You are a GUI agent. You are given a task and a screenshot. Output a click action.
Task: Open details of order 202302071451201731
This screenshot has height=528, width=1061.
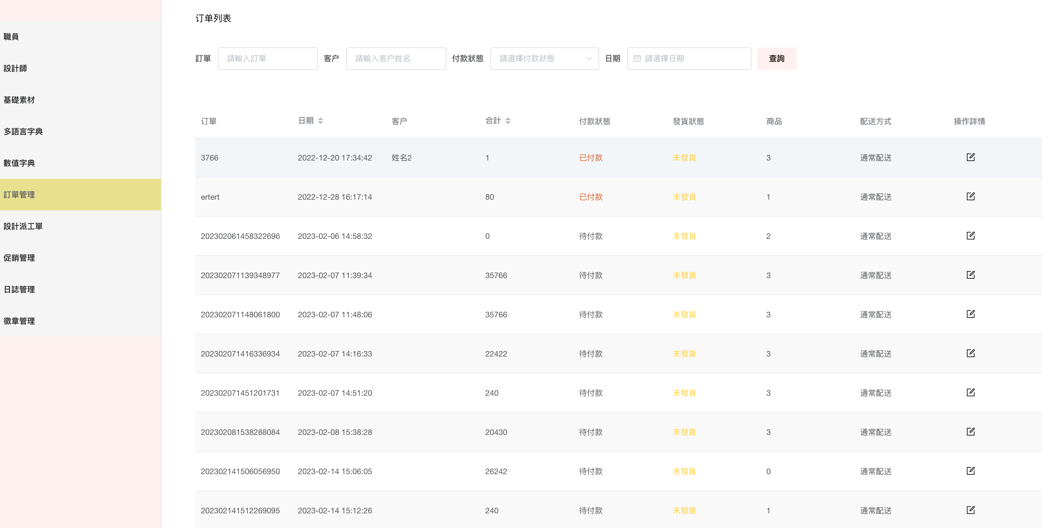[x=970, y=392]
